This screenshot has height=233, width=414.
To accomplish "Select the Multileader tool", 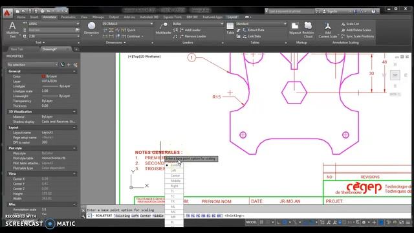I will pos(164,28).
